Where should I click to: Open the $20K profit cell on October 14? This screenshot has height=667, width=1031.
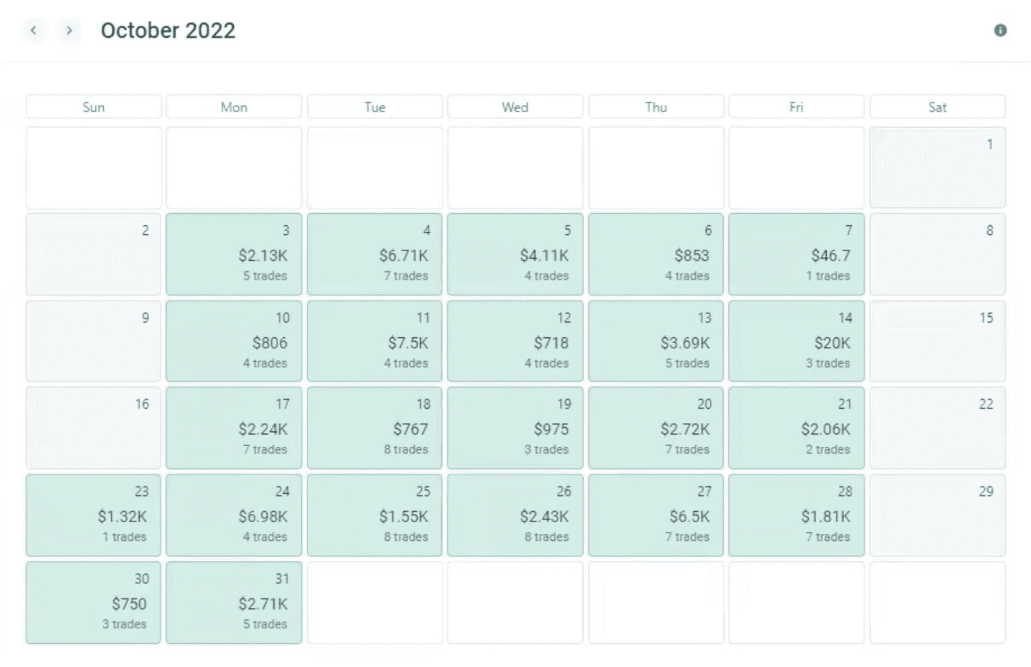click(x=797, y=341)
